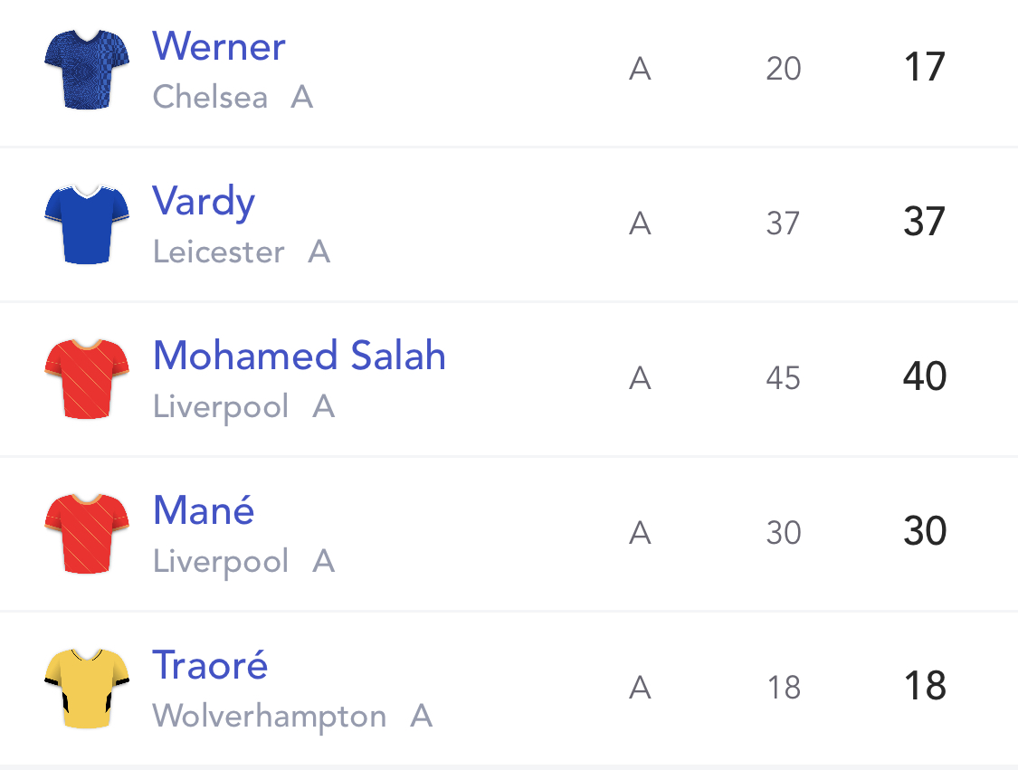Click Vardy's bold score of 37
This screenshot has width=1018, height=770.
(925, 222)
